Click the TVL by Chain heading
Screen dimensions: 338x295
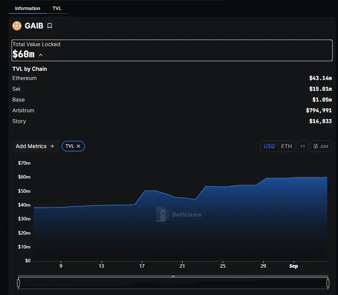click(30, 69)
